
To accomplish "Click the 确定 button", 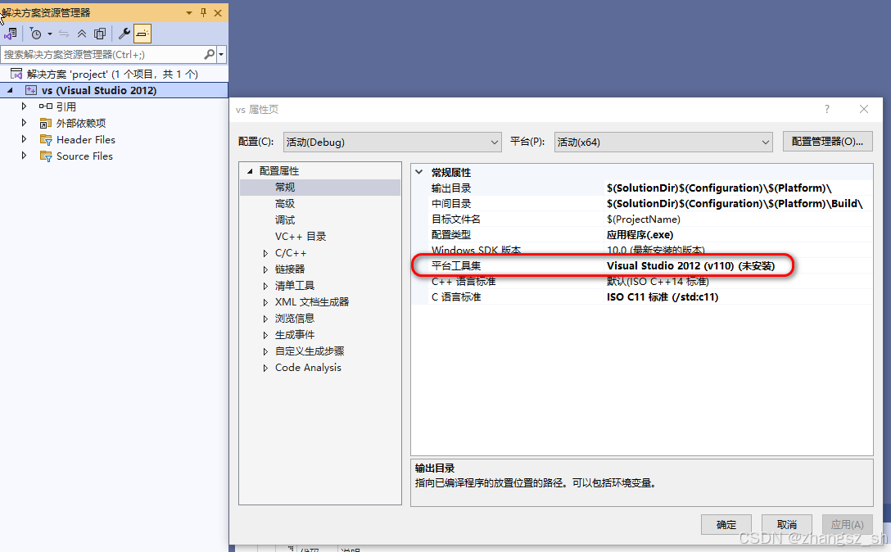I will tap(726, 525).
